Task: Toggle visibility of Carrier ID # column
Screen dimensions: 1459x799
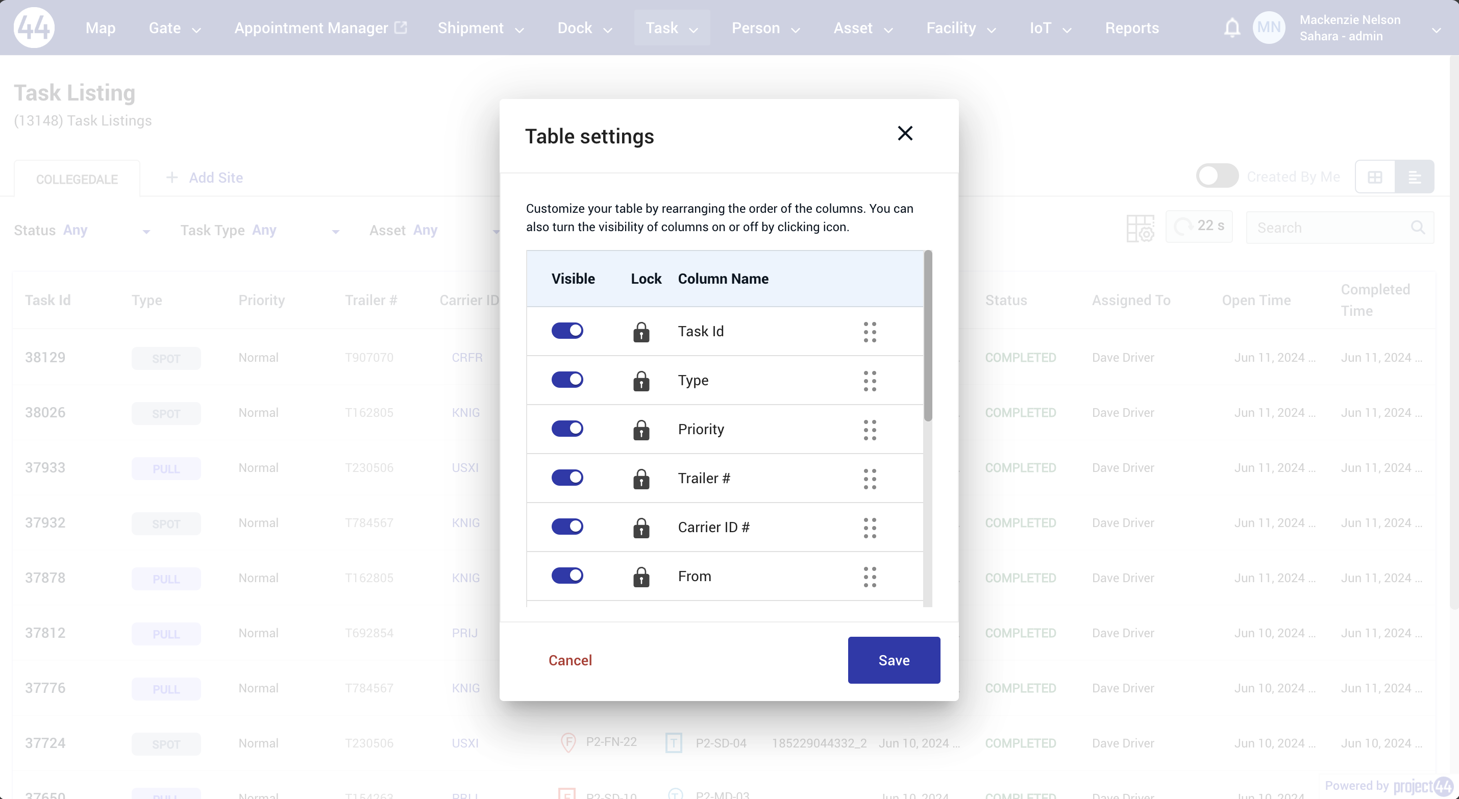Action: coord(567,527)
